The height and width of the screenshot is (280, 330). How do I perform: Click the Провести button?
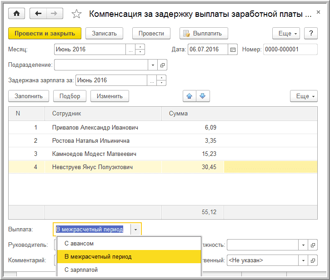(151, 33)
